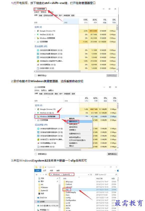This screenshot has width=145, height=211.
Task: Click the clip folder icon in System32
Action: click(64, 190)
